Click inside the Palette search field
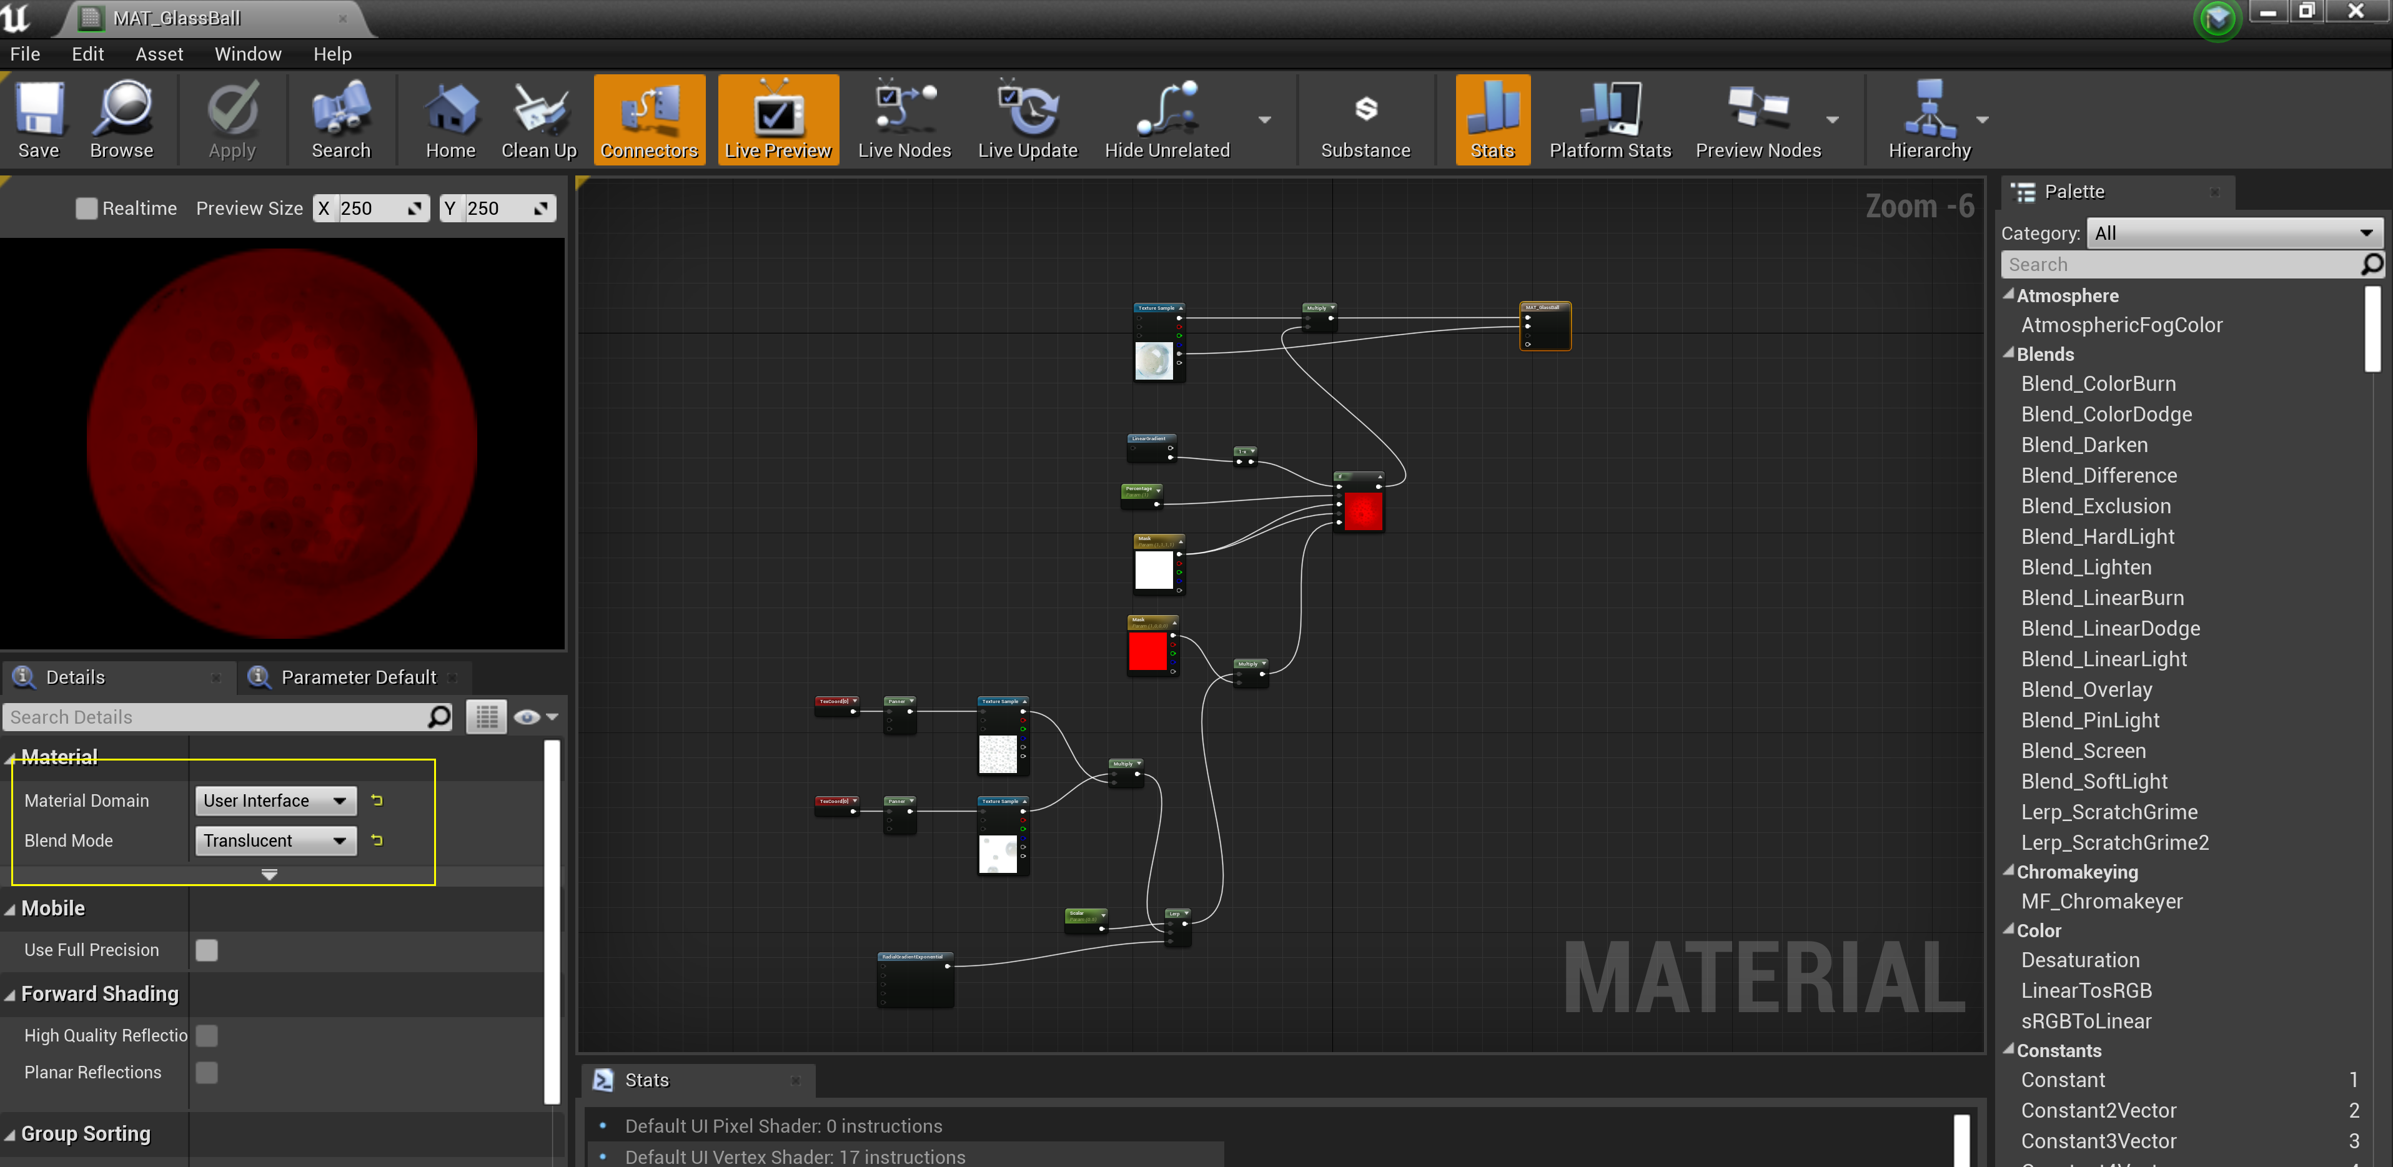This screenshot has height=1167, width=2393. (x=2183, y=265)
